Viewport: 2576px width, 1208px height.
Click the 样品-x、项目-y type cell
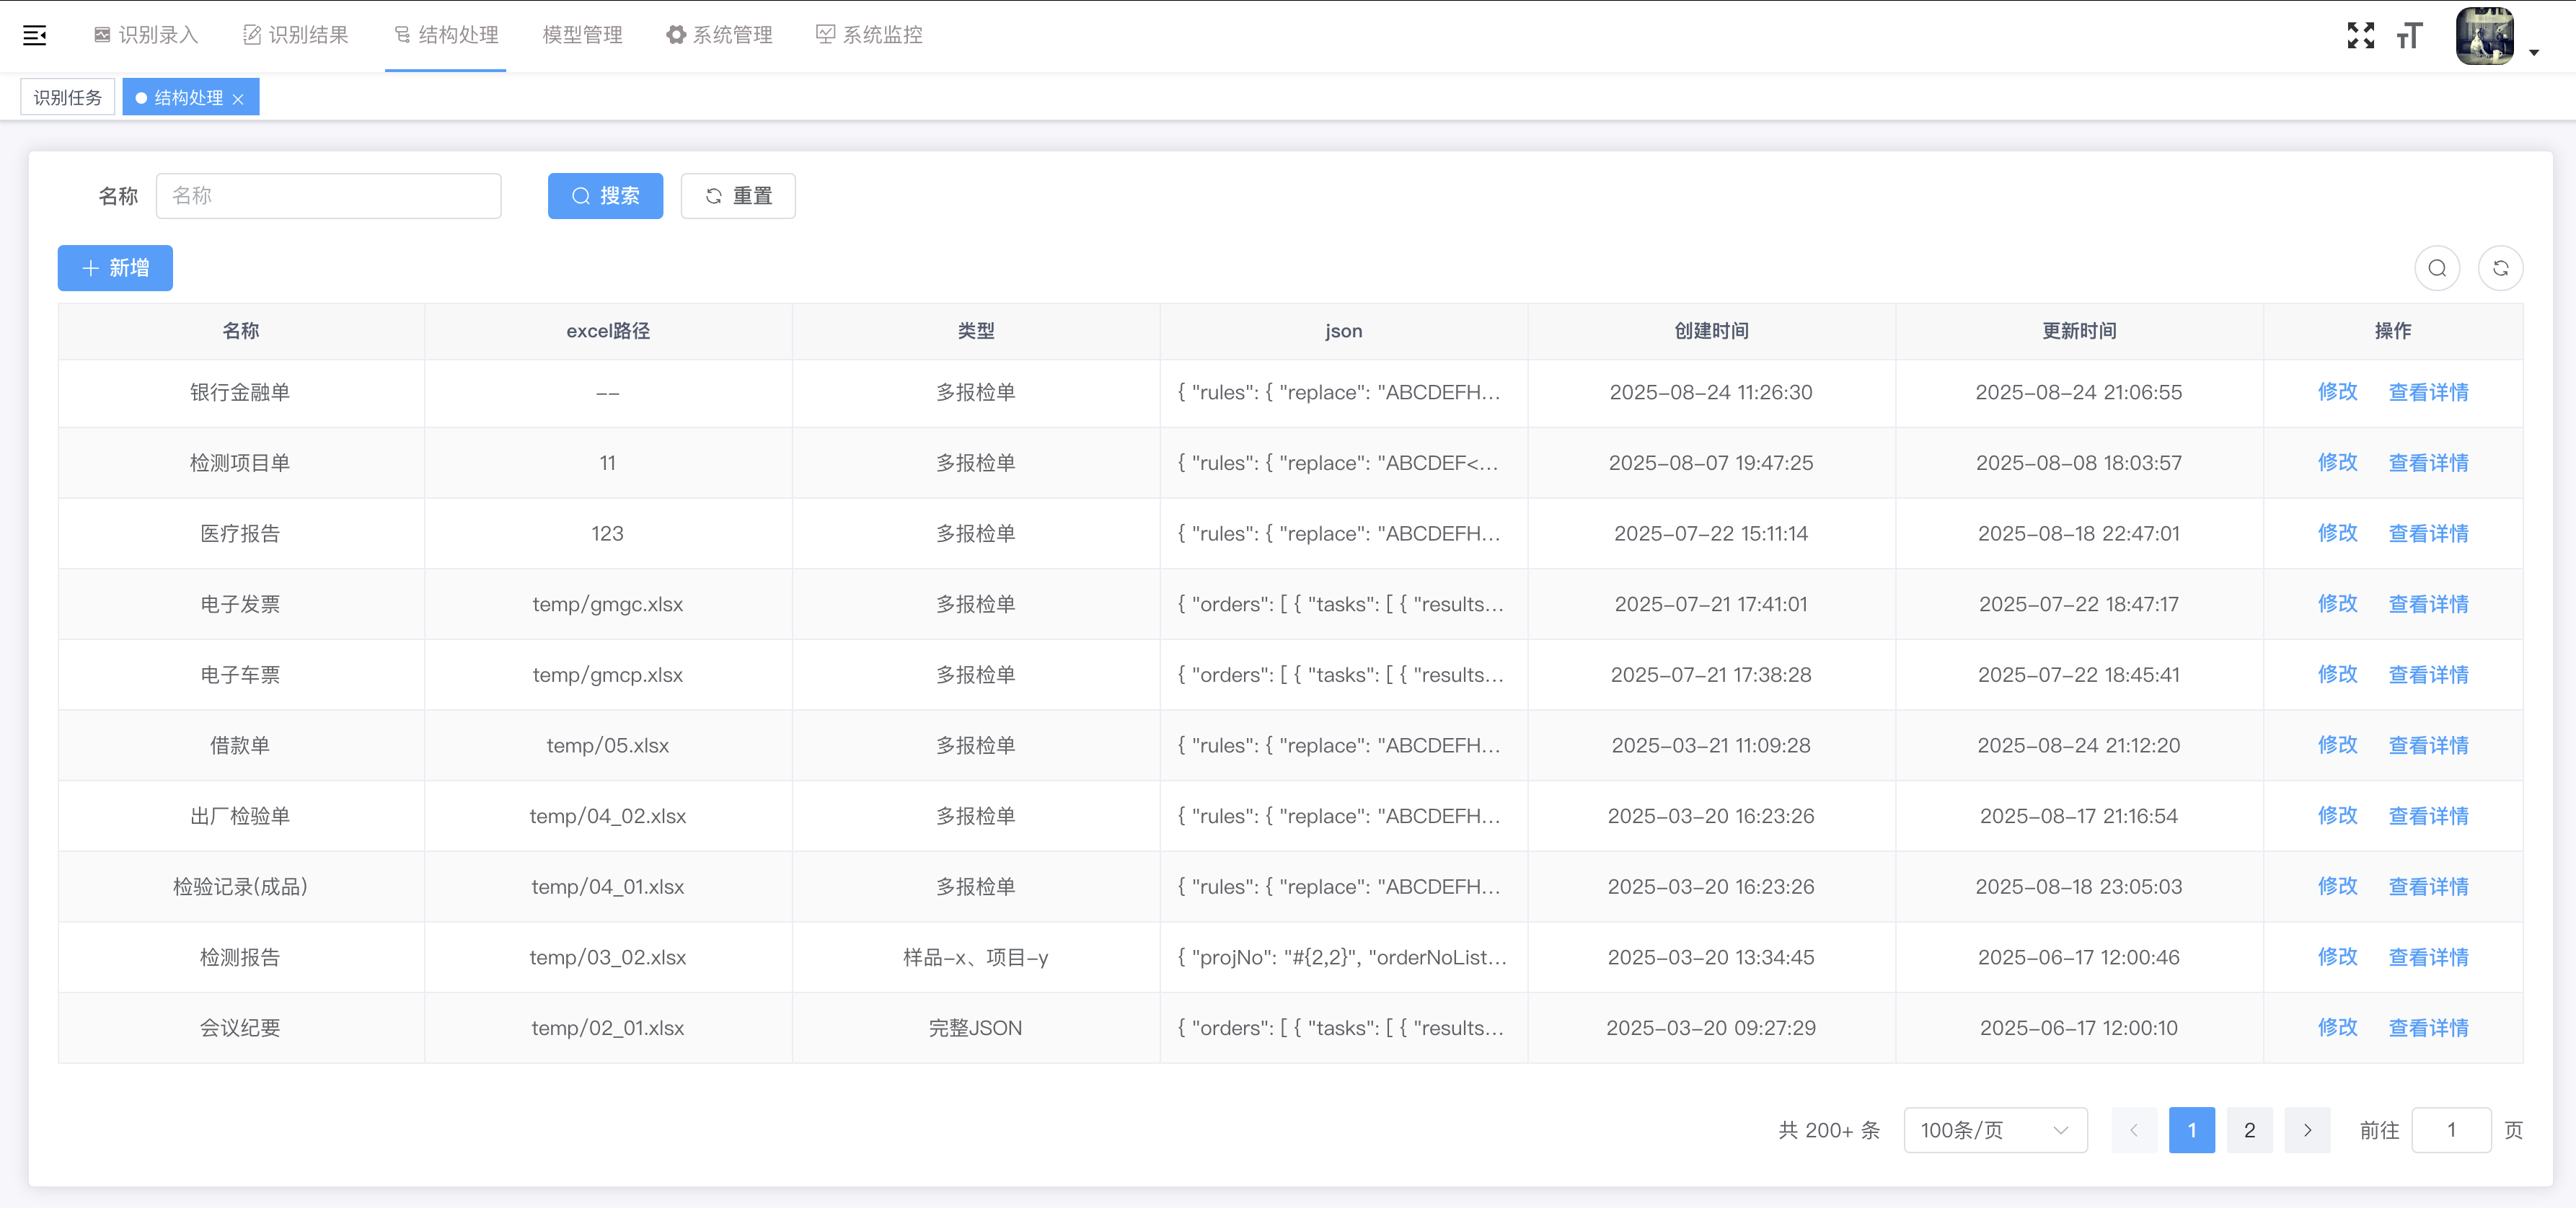(x=975, y=957)
